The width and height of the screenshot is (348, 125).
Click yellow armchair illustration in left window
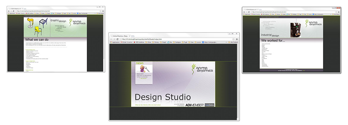tap(38, 31)
